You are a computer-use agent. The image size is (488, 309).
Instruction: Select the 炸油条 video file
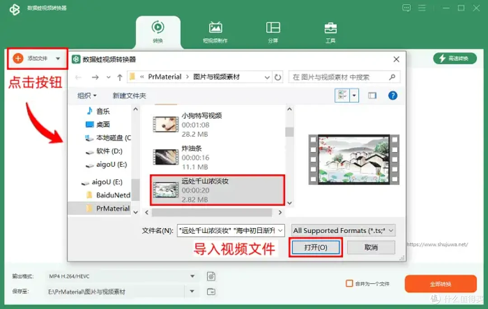click(217, 157)
